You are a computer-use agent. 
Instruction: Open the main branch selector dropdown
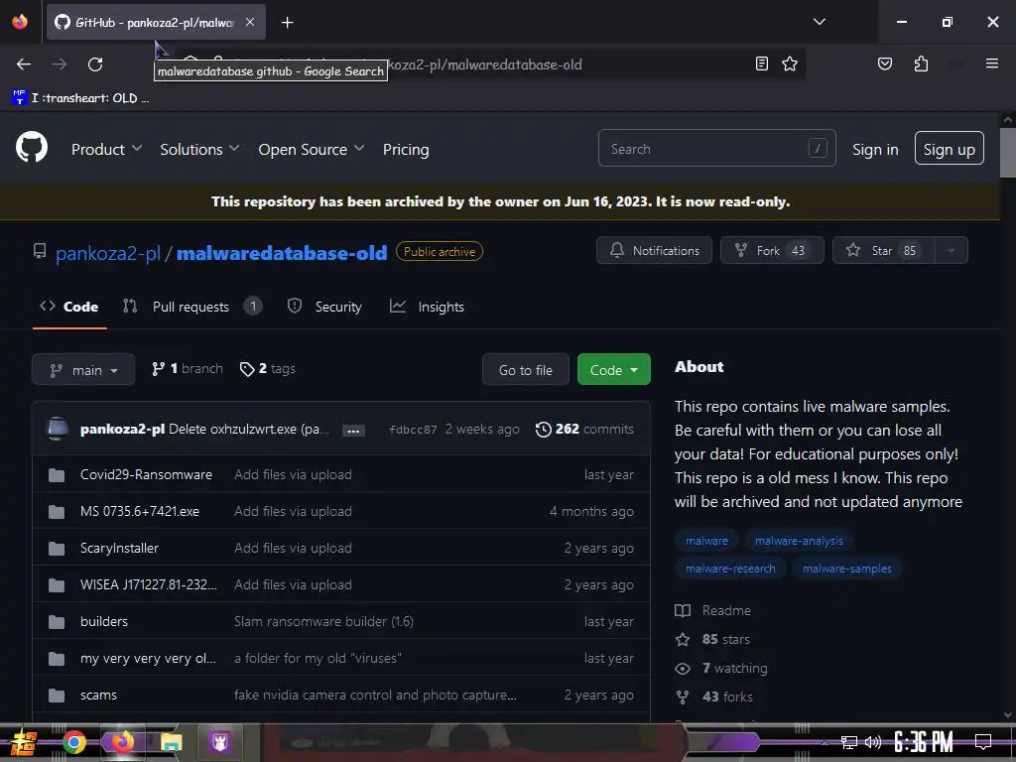83,369
